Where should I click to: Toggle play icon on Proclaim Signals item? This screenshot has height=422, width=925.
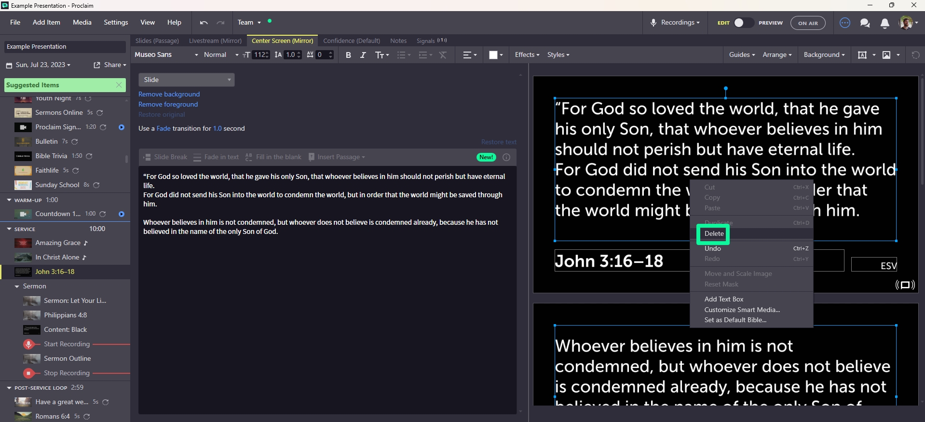point(122,127)
